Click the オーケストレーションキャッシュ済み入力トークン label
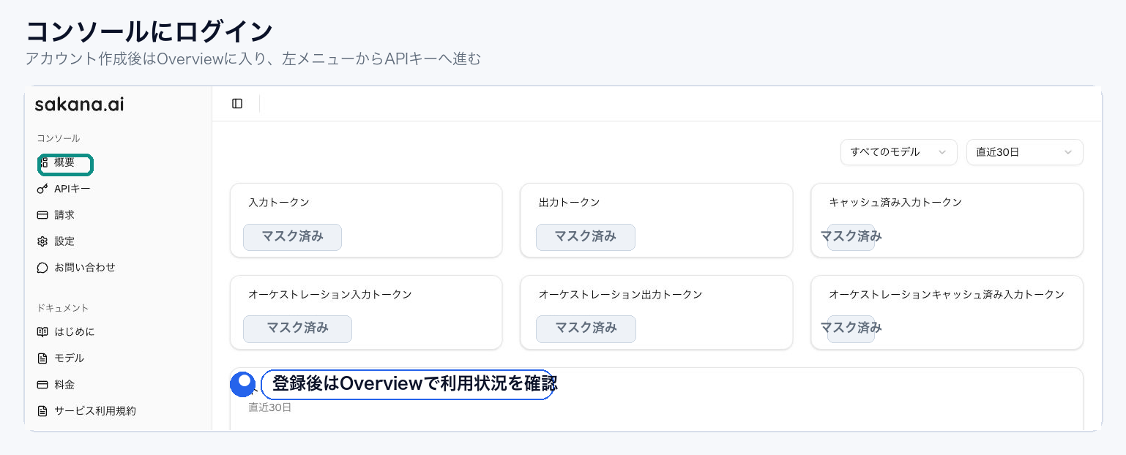The width and height of the screenshot is (1126, 455). (x=947, y=295)
